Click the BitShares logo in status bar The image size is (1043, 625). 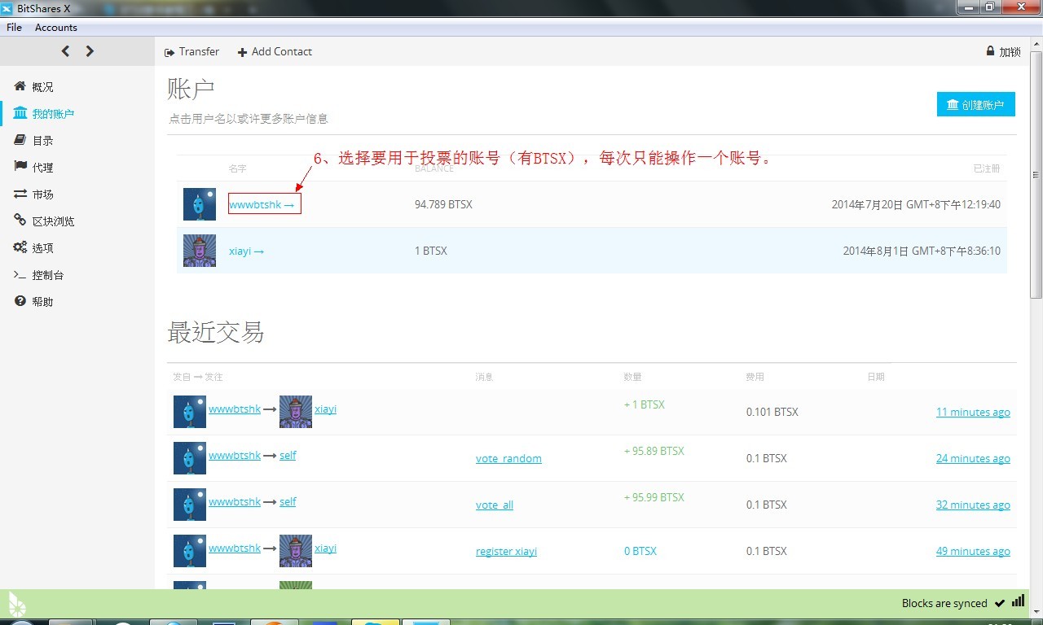[x=17, y=603]
